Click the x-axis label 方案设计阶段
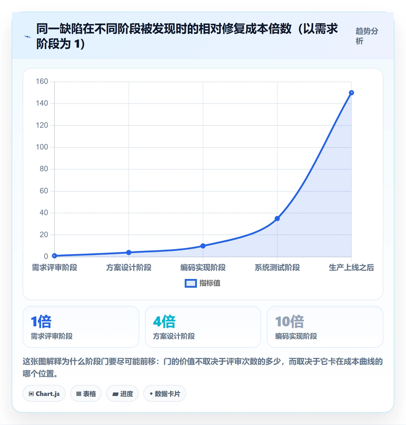This screenshot has height=425, width=406. pyautogui.click(x=129, y=268)
